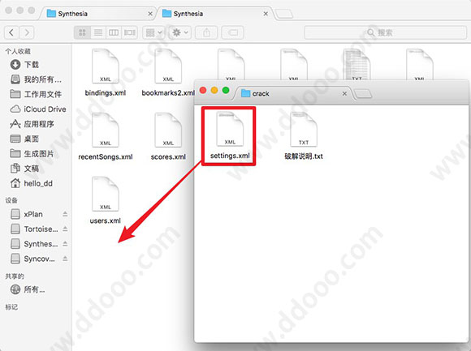Select the second Synthesia tab
The height and width of the screenshot is (351, 471).
pyautogui.click(x=214, y=14)
